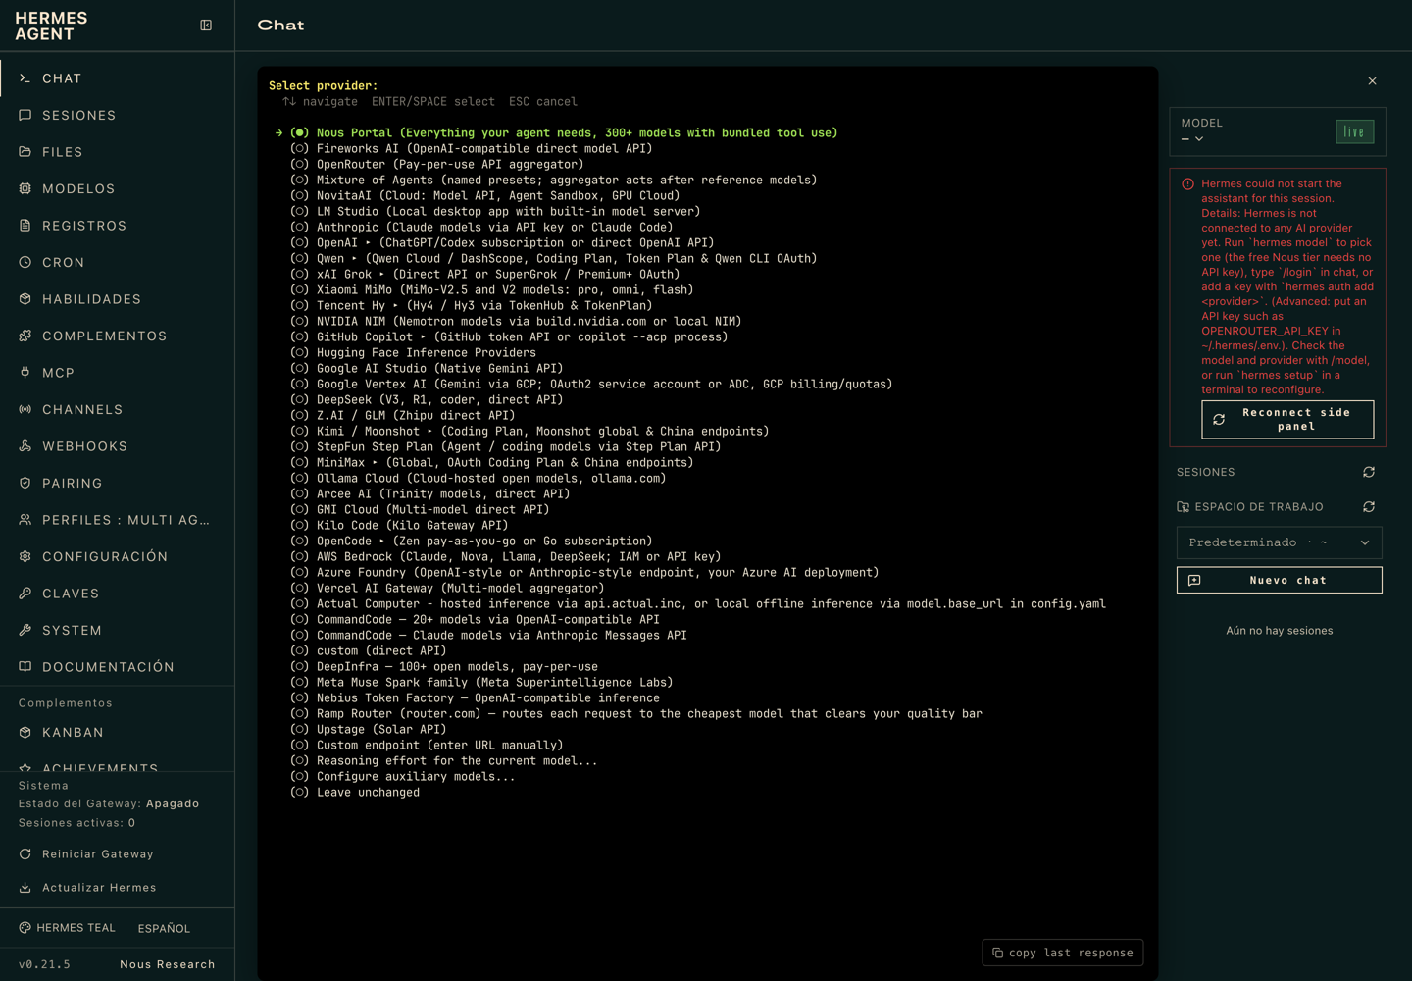
Task: Click the Modelos chip icon
Action: tap(25, 188)
